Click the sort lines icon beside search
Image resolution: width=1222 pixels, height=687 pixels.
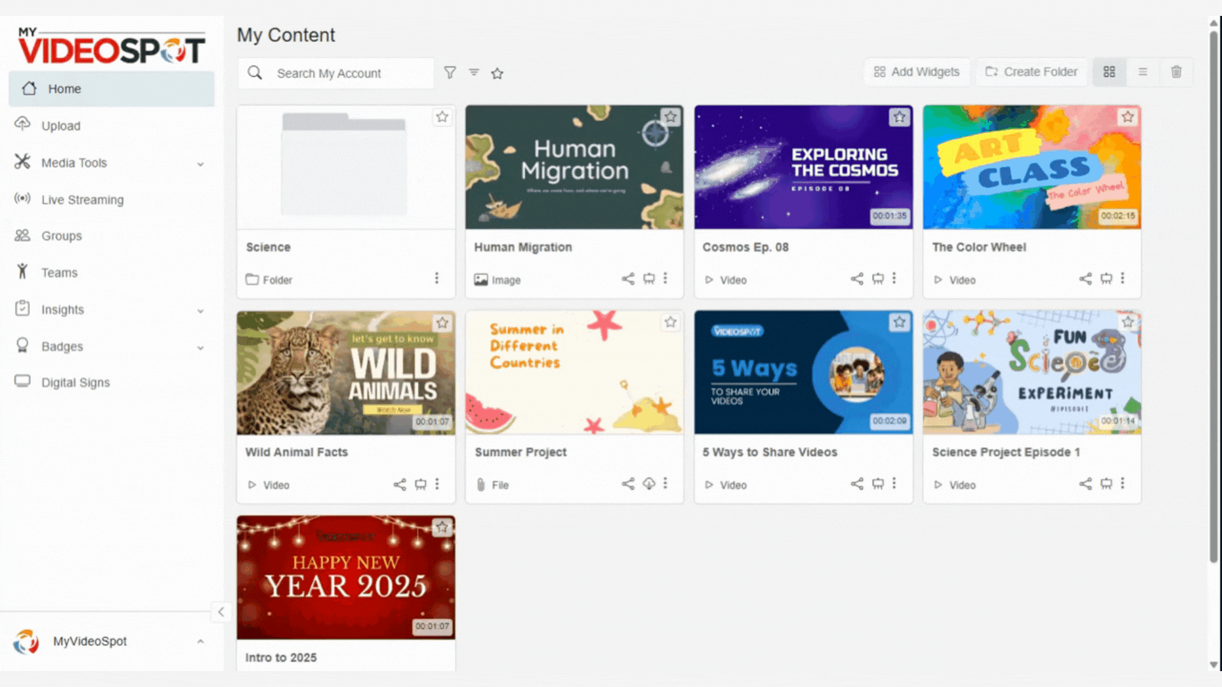pyautogui.click(x=474, y=73)
